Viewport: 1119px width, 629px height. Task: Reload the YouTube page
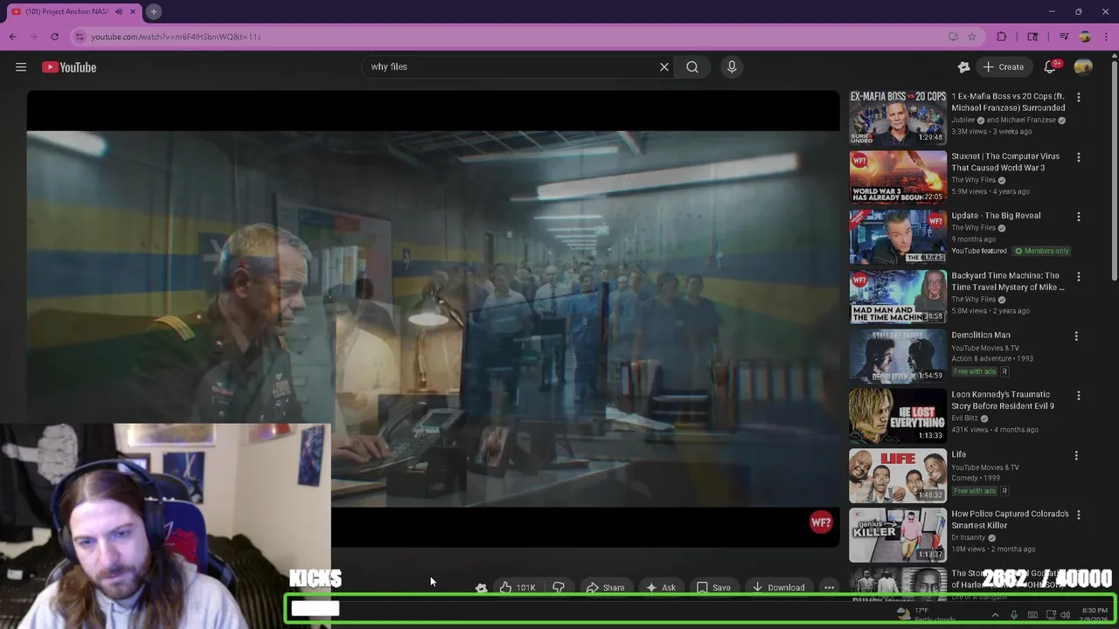[x=54, y=37]
